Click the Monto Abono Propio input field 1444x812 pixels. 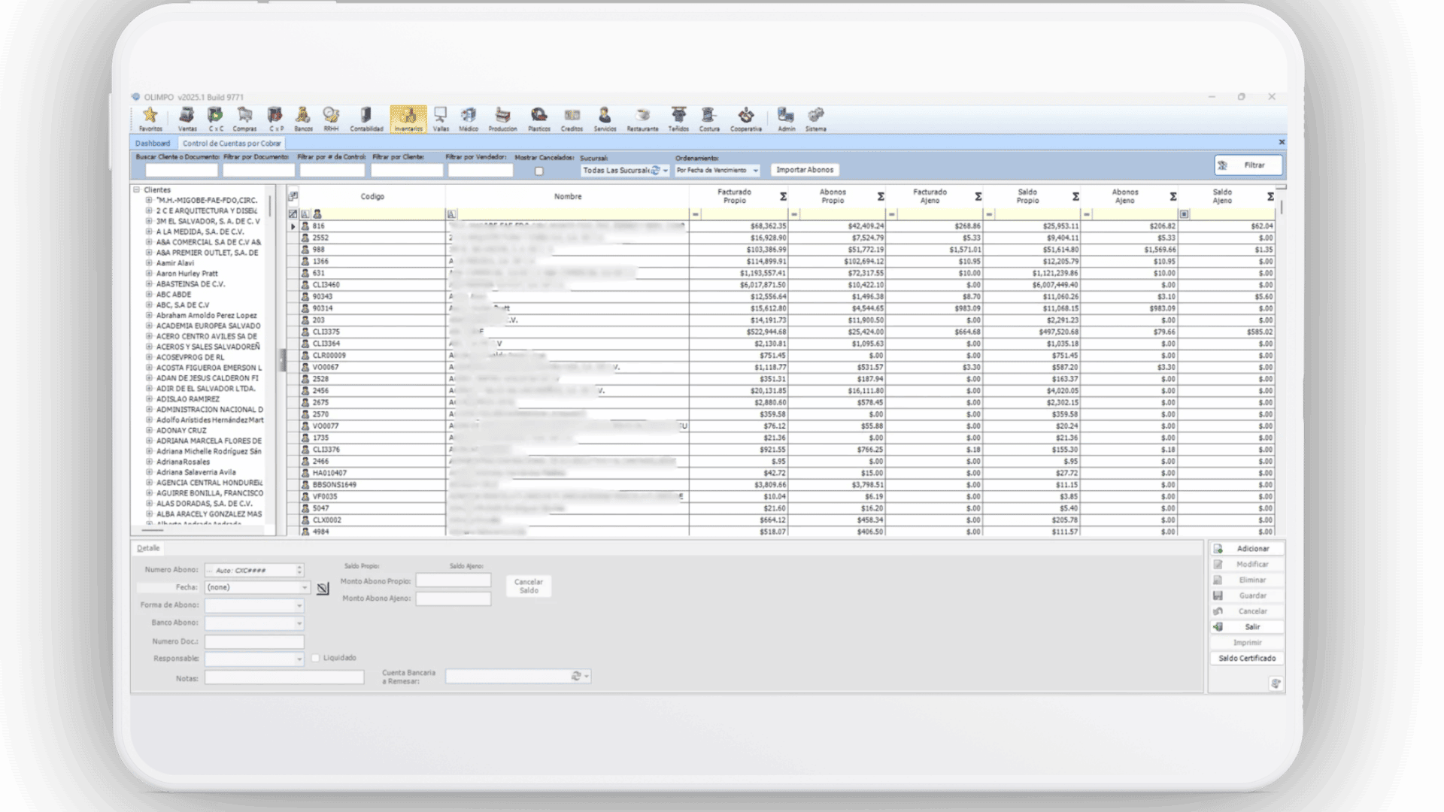tap(454, 581)
